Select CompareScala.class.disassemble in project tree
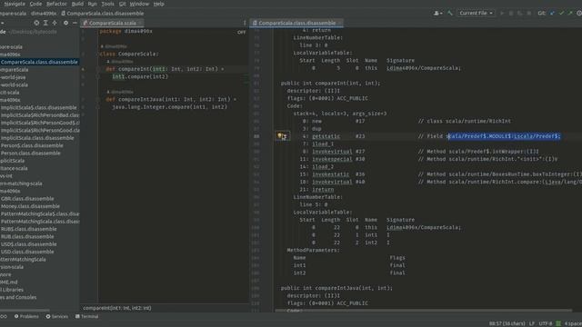This screenshot has width=582, height=327. (x=39, y=62)
